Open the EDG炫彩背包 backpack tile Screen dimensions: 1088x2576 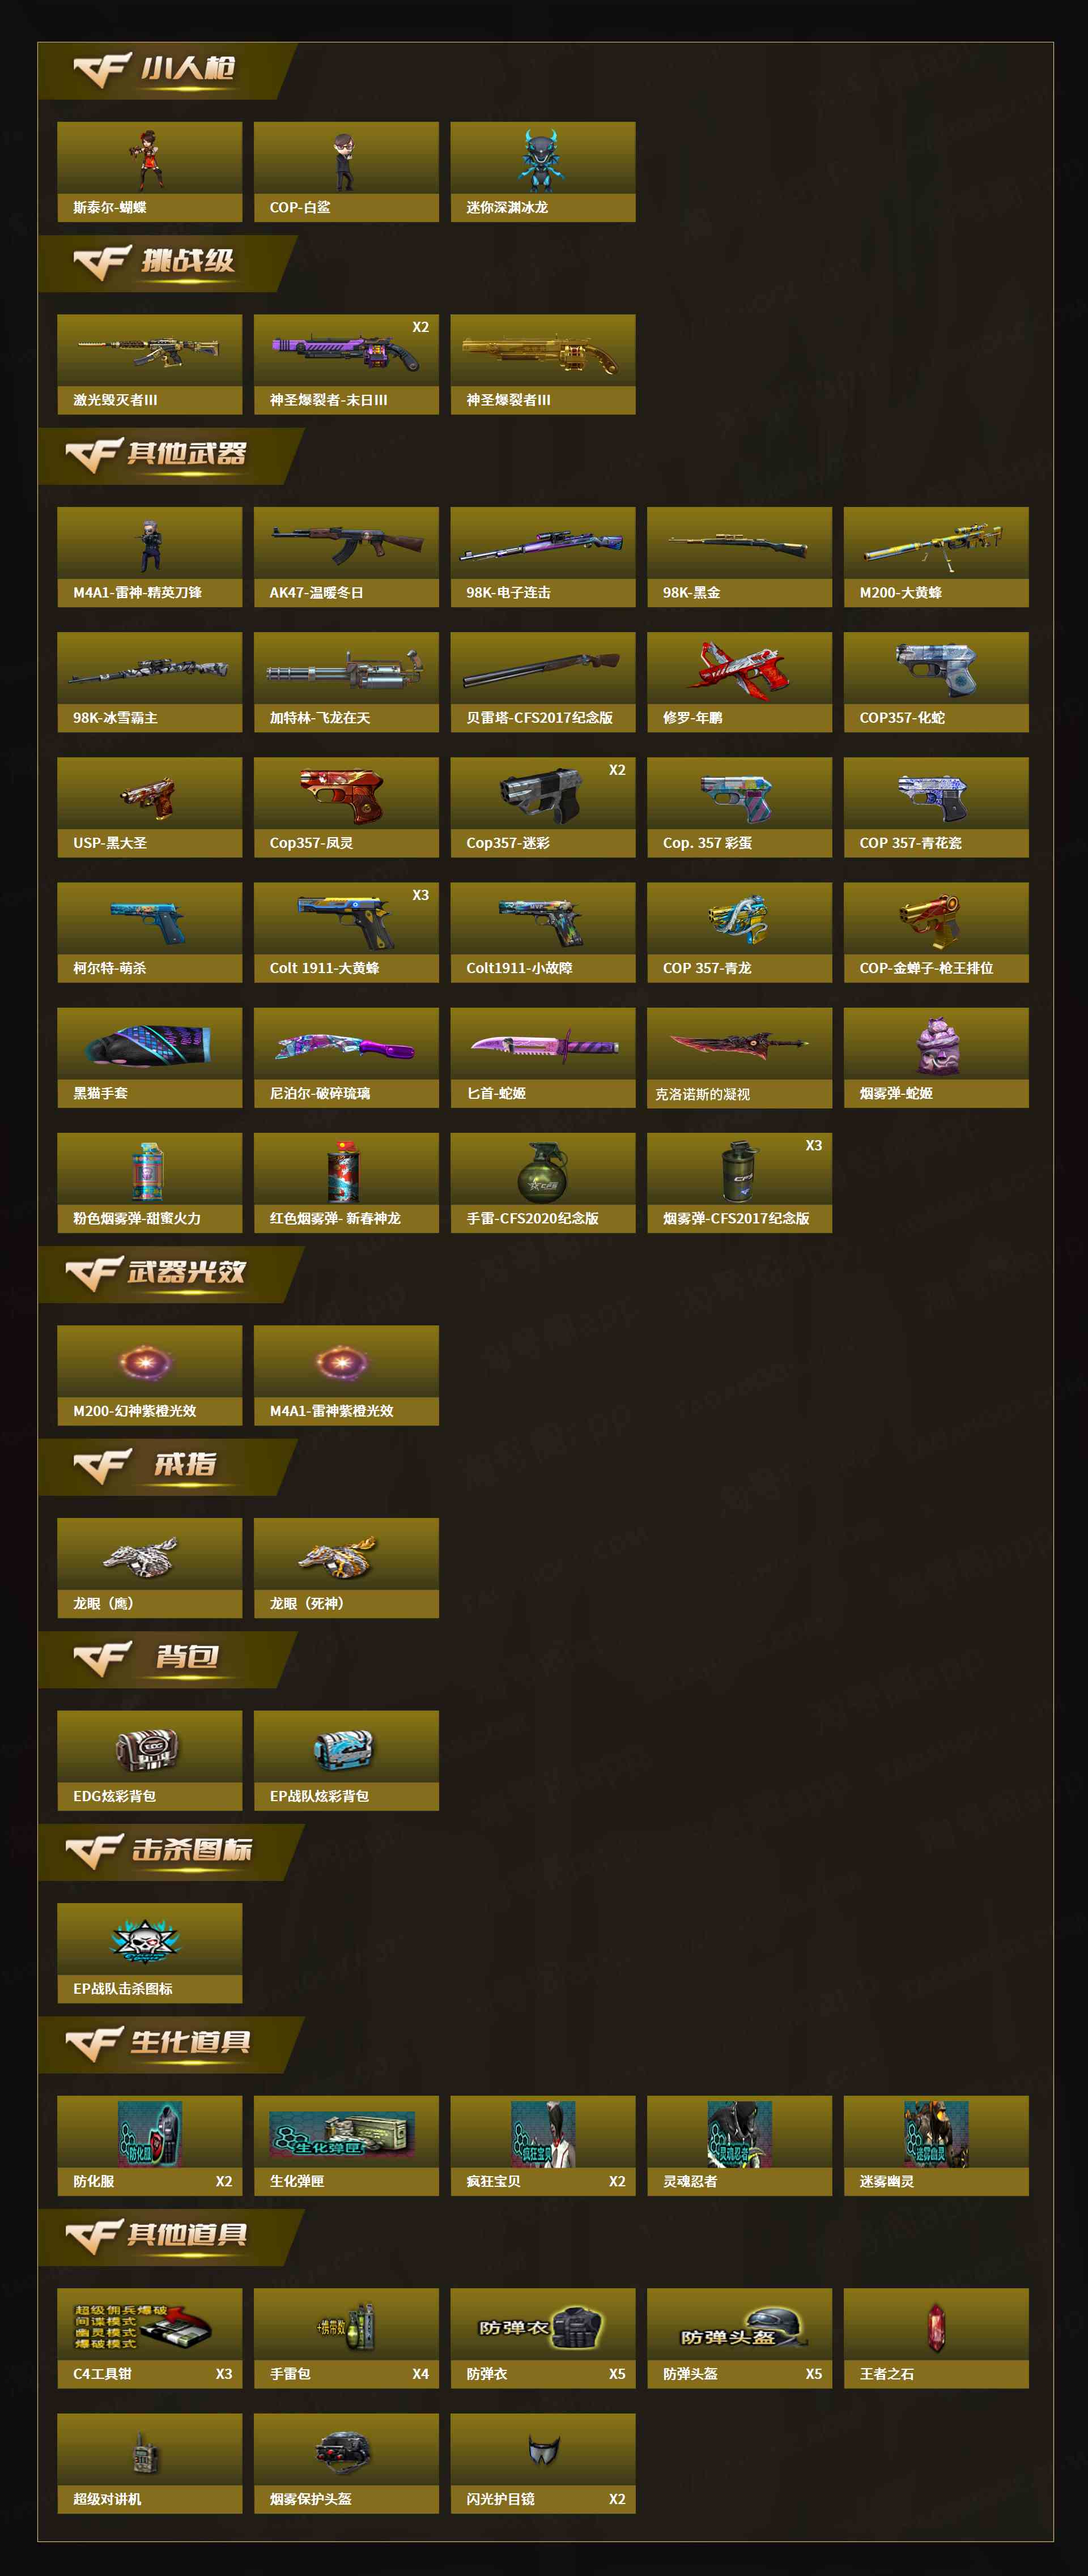pyautogui.click(x=149, y=1760)
